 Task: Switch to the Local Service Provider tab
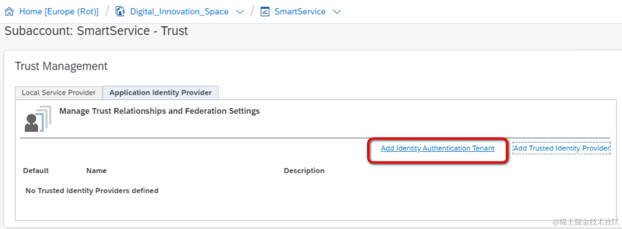pos(59,92)
